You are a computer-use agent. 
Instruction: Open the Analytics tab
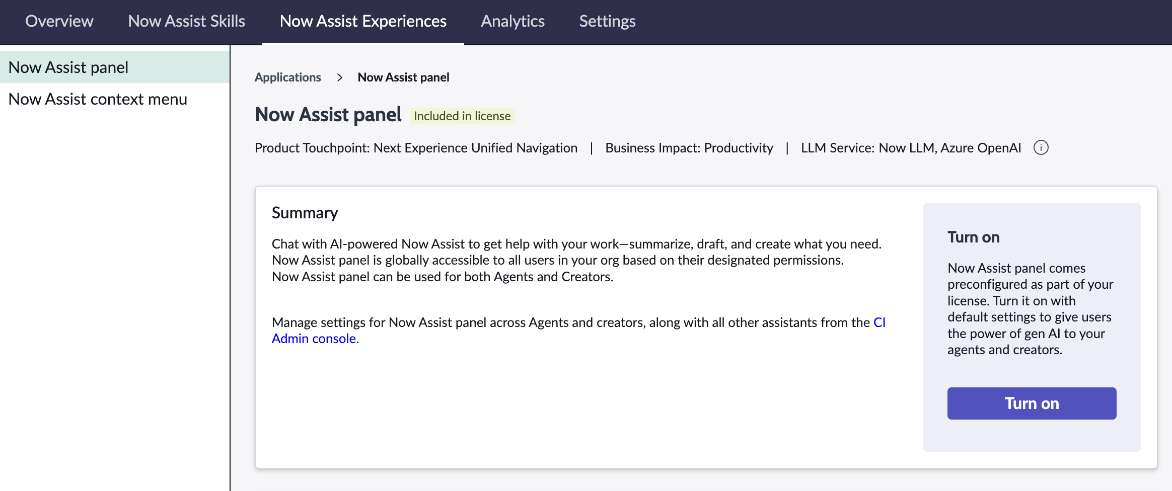click(x=512, y=21)
